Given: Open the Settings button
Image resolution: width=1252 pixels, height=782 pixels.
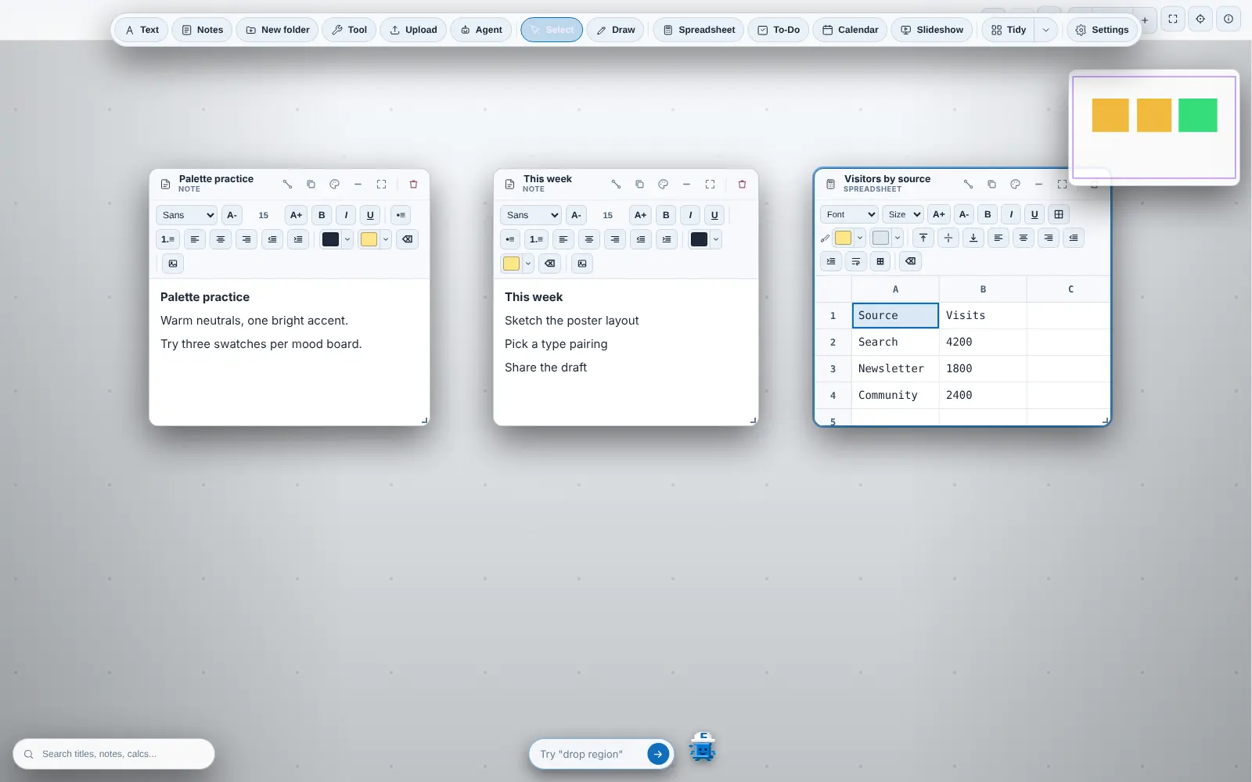Looking at the screenshot, I should click(x=1102, y=30).
